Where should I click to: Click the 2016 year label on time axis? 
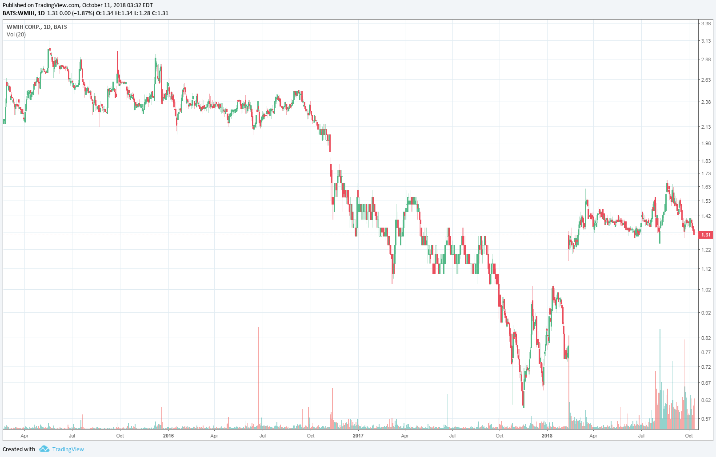point(168,436)
